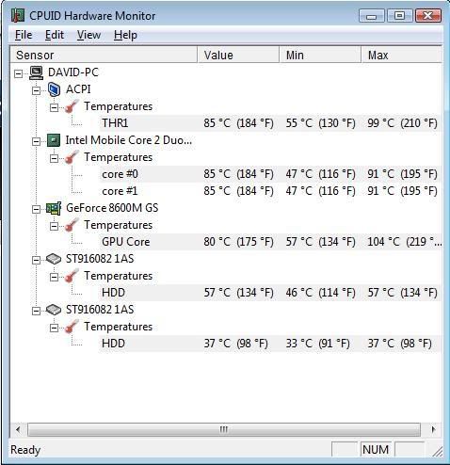Collapse the DAVID-PC root node

tap(19, 73)
